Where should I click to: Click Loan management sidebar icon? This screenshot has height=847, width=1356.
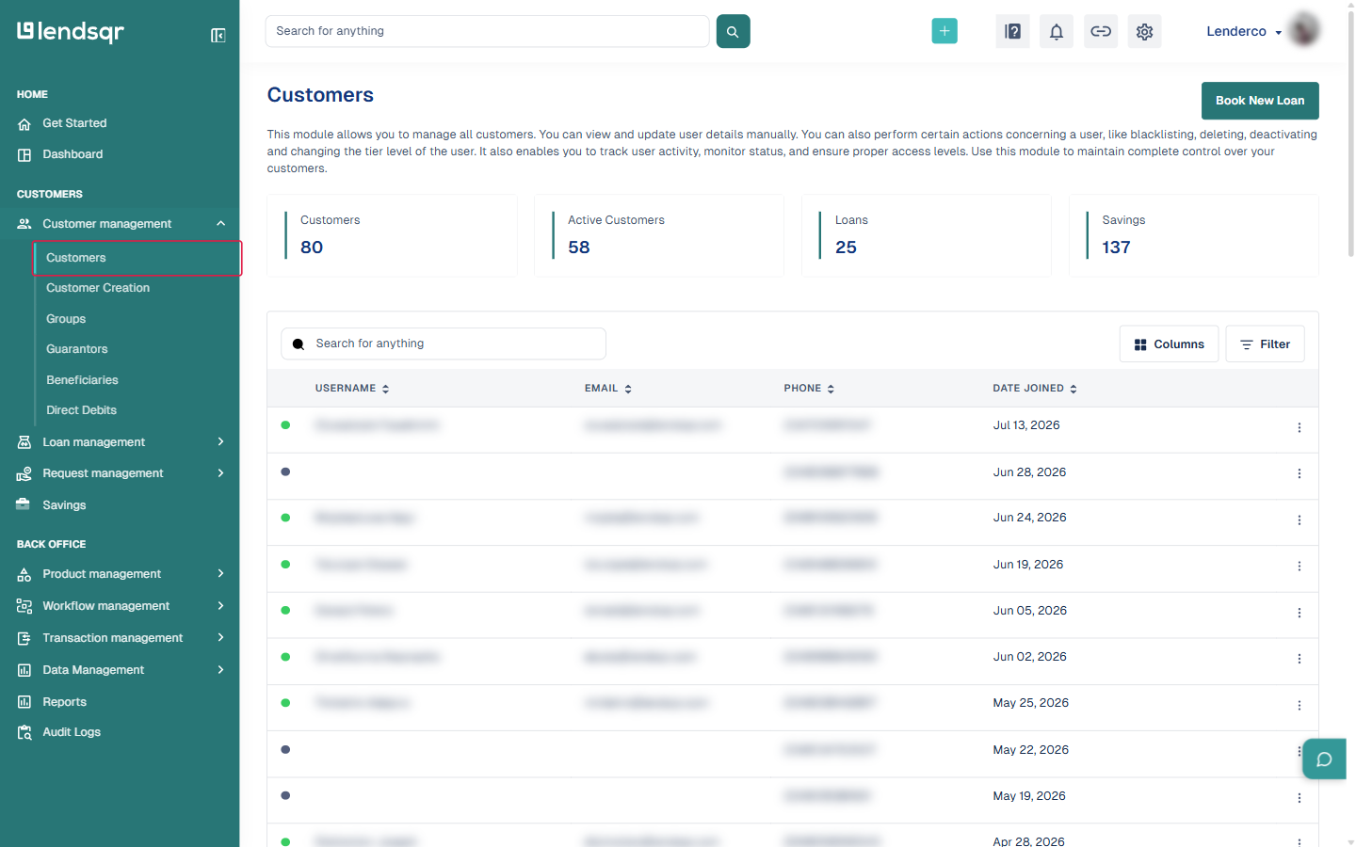pyautogui.click(x=24, y=442)
